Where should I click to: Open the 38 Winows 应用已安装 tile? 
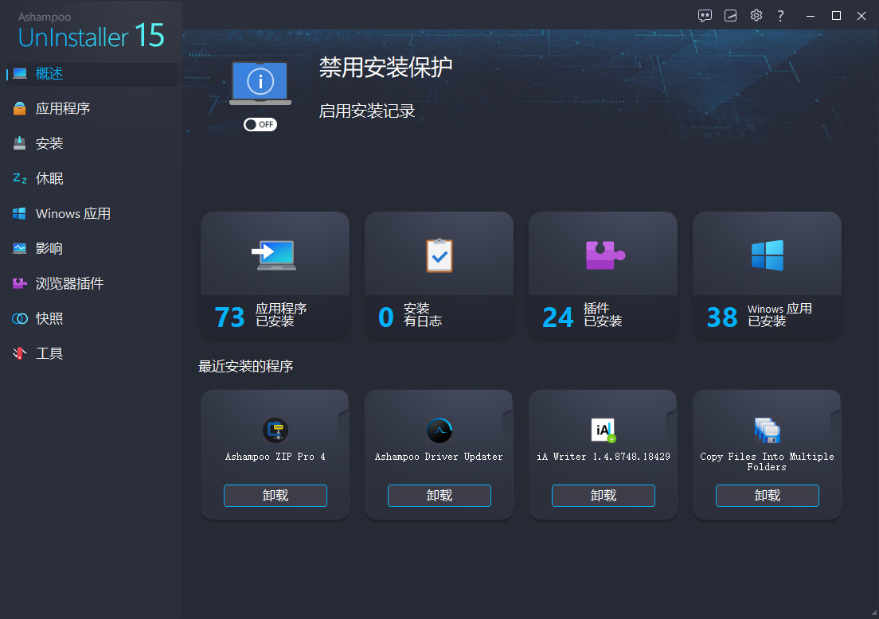point(767,274)
